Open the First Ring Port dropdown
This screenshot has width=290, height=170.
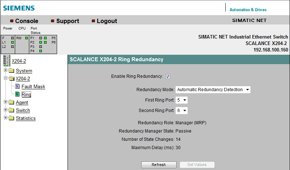pos(181,100)
